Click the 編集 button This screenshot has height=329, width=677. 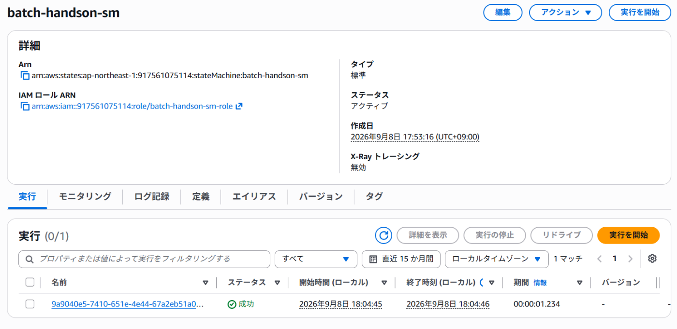[x=503, y=13]
